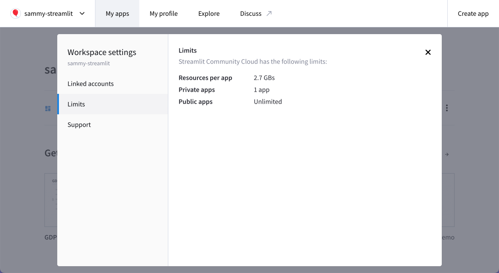499x273 pixels.
Task: Close the workspace settings dialog with the X
Action: 428,52
